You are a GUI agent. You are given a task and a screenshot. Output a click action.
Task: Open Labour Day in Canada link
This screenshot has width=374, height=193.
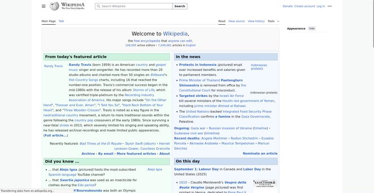point(209,169)
